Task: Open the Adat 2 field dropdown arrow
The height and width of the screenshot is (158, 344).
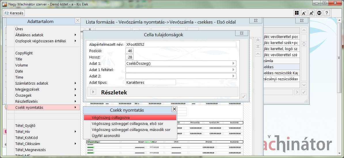Action: pyautogui.click(x=233, y=76)
